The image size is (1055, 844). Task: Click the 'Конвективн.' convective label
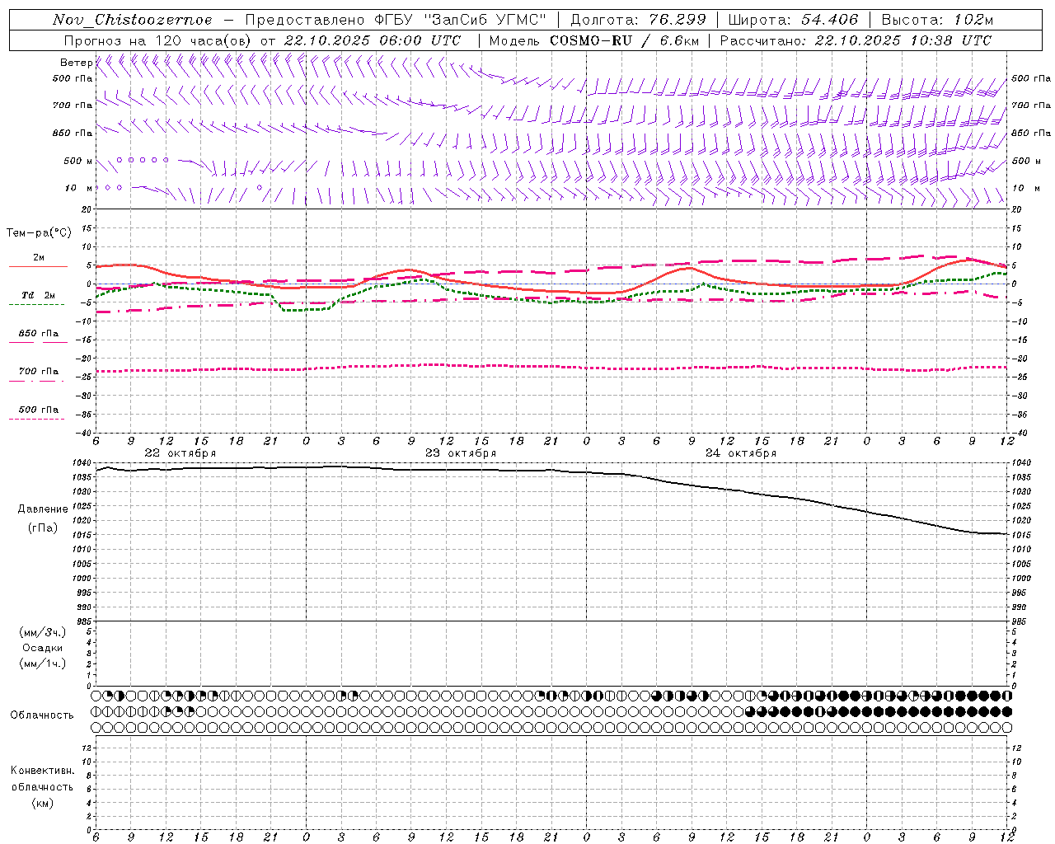coord(42,771)
